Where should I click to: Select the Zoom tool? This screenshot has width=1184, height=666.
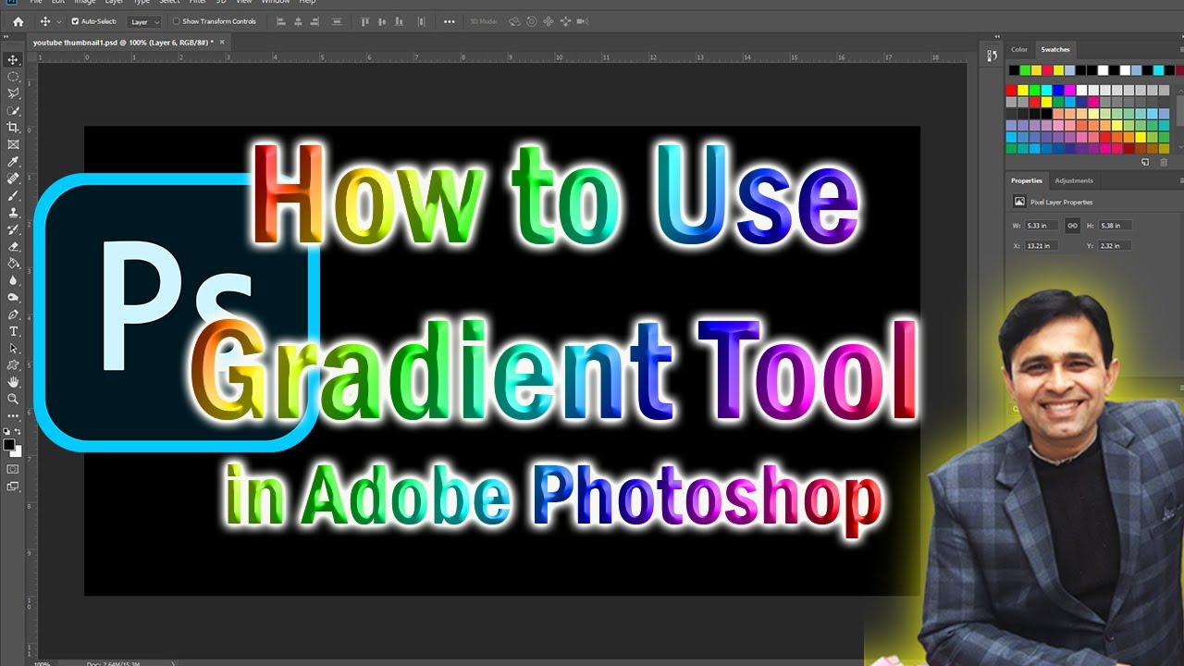[13, 400]
